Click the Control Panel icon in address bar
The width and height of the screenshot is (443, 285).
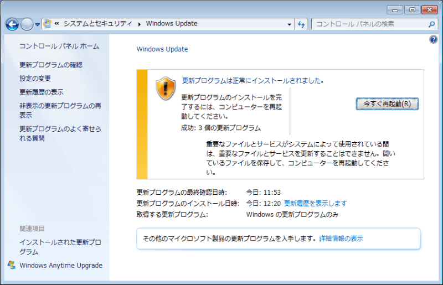(x=48, y=24)
